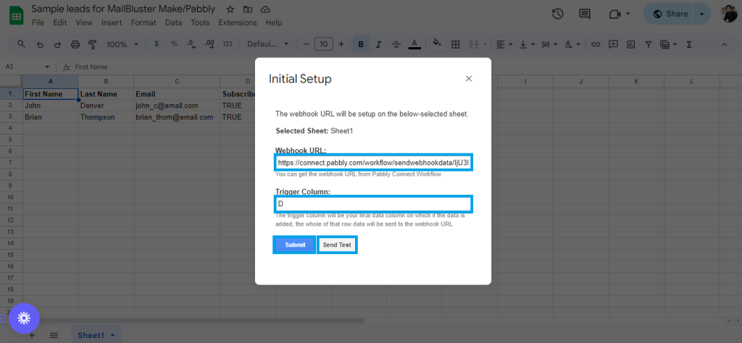This screenshot has height=343, width=742.
Task: Redo the last action
Action: [x=57, y=44]
